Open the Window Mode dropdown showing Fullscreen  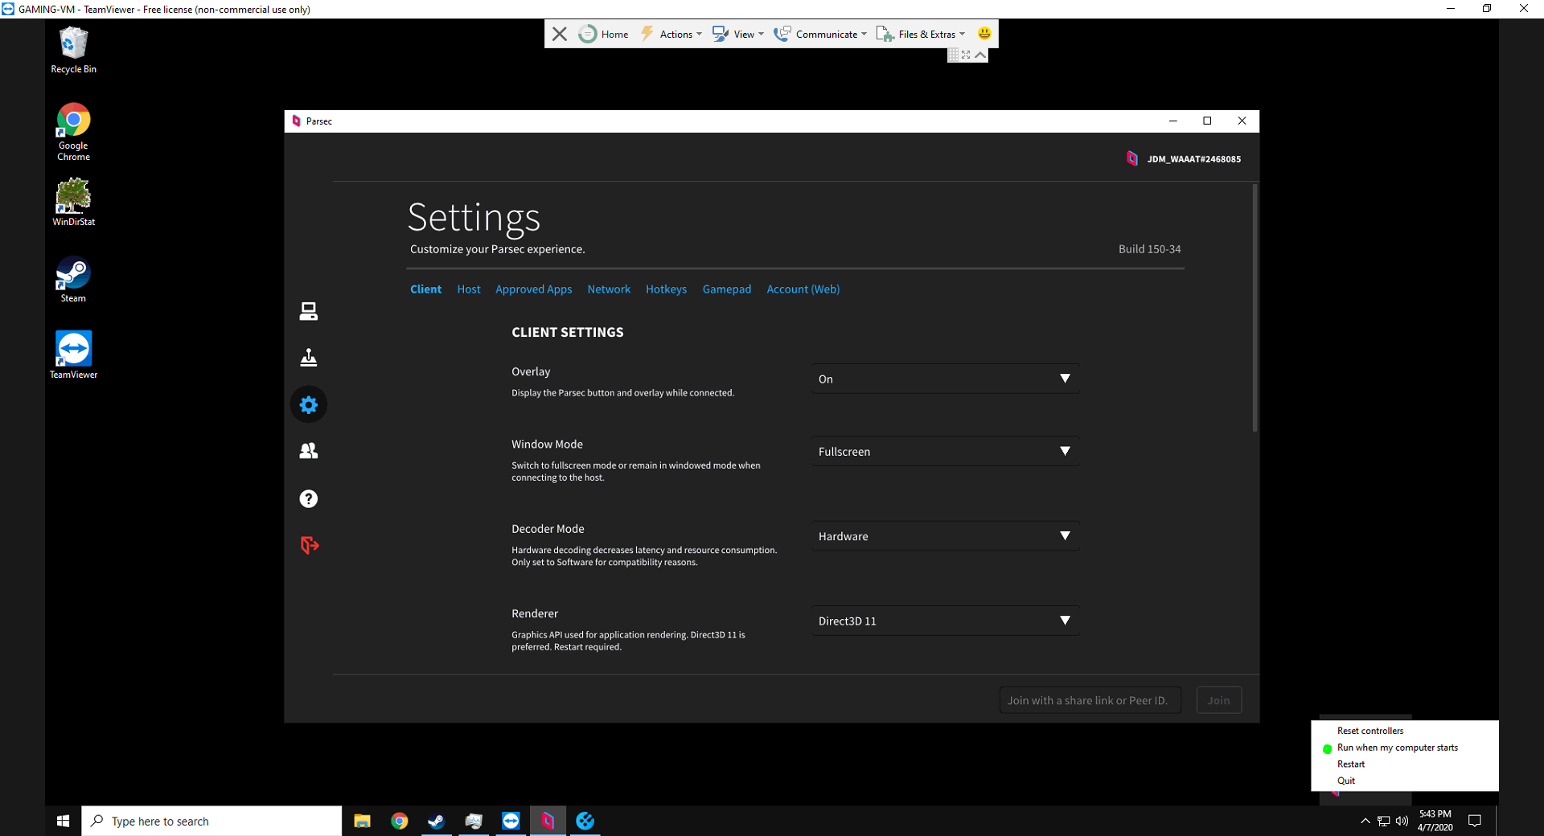tap(945, 451)
